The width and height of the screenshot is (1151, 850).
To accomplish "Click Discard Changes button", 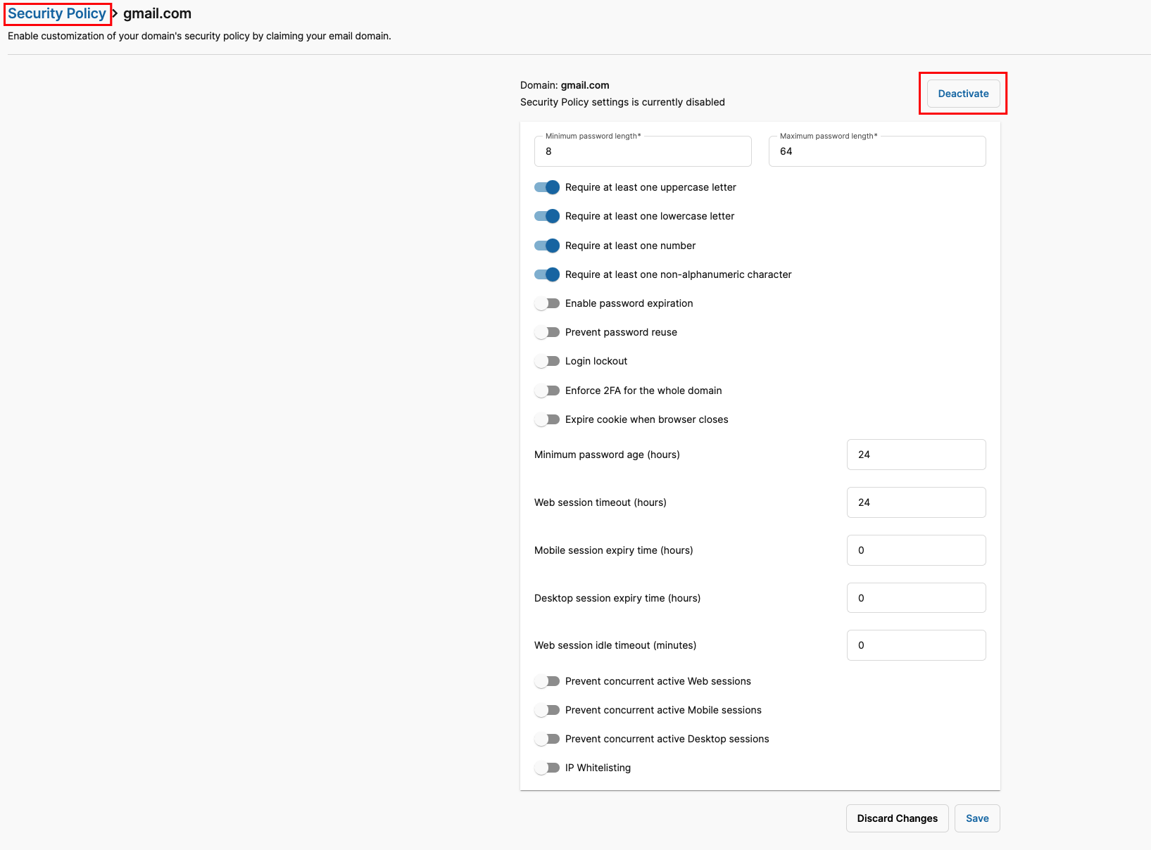I will (x=897, y=818).
